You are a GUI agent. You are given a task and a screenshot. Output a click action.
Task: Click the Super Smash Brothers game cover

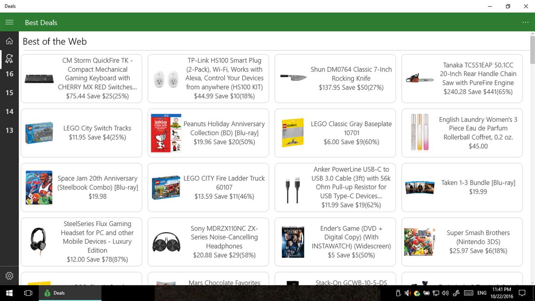pos(419,242)
